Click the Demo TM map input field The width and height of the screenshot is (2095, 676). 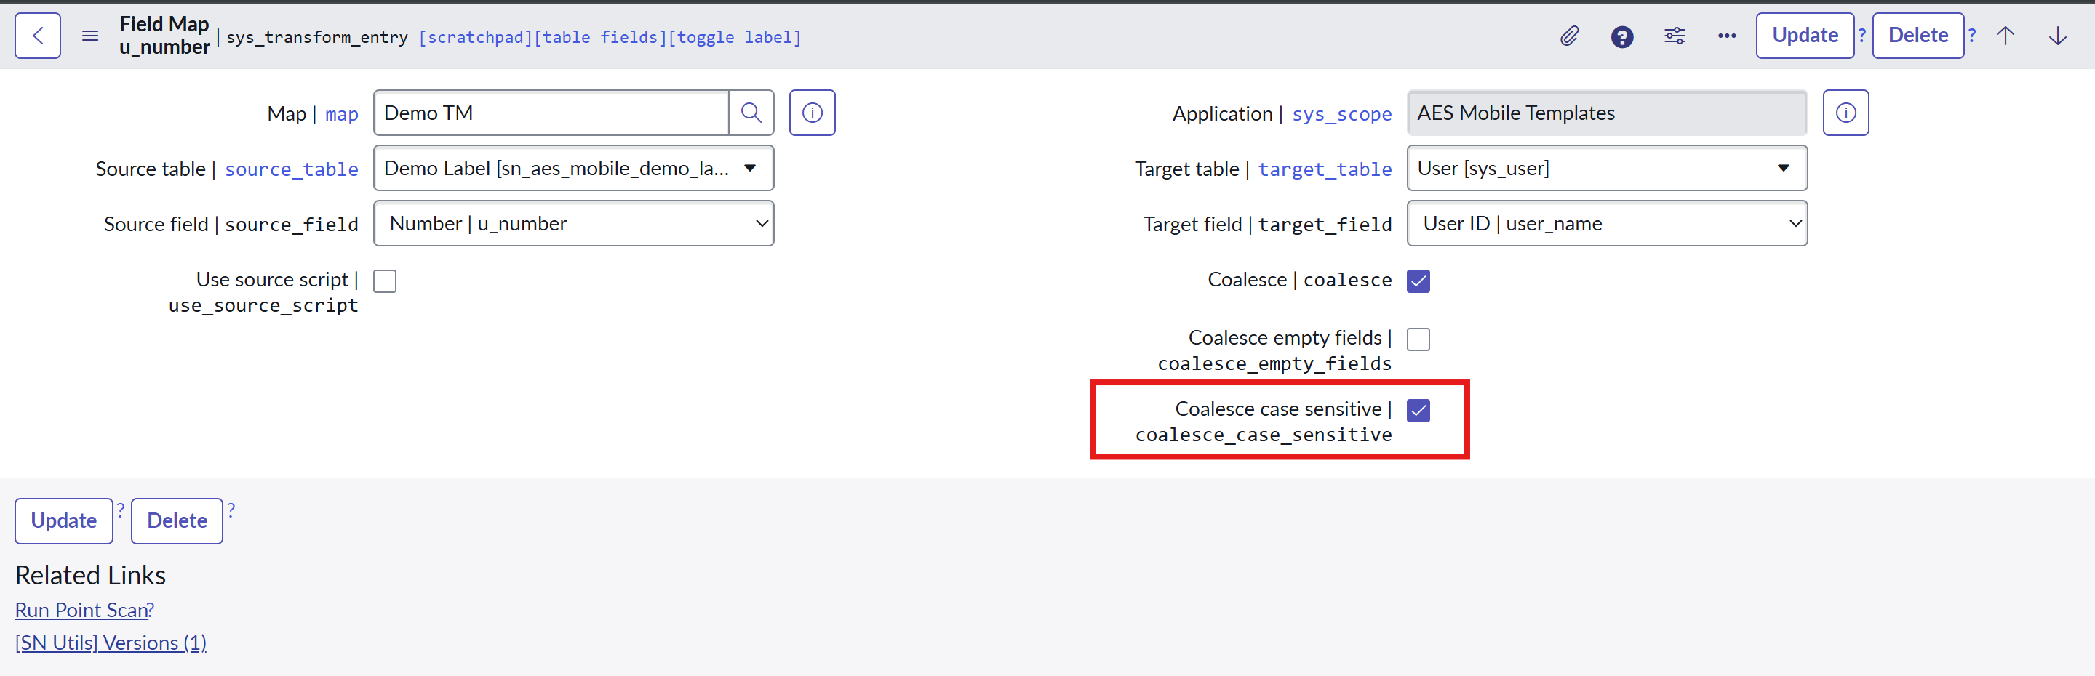point(551,113)
